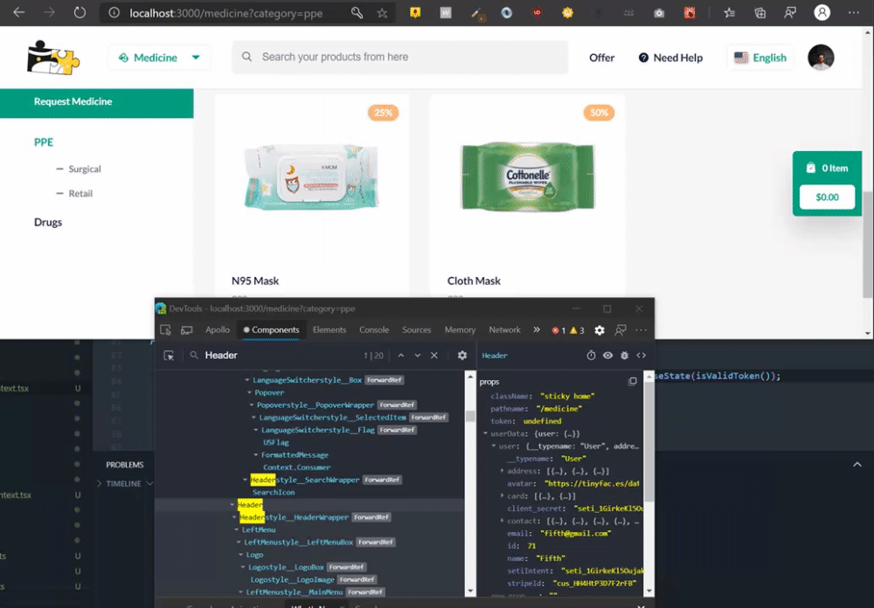Show more DevTools tabs chevron
The image size is (874, 608).
coord(537,330)
